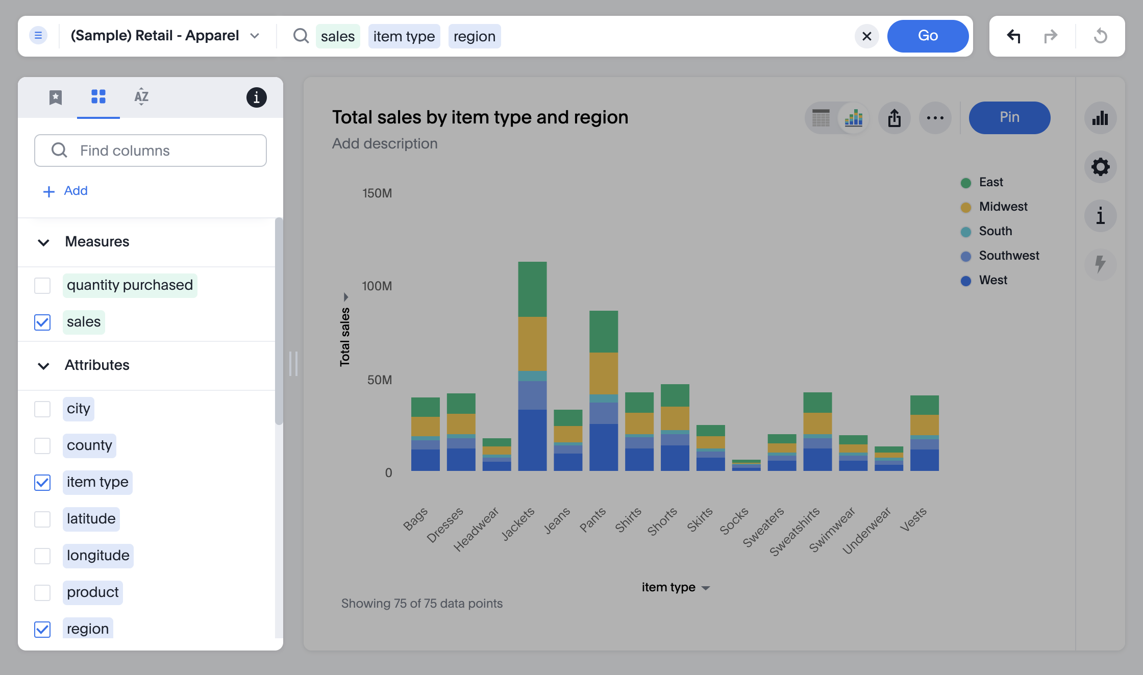
Task: Click the Pin button
Action: (x=1010, y=116)
